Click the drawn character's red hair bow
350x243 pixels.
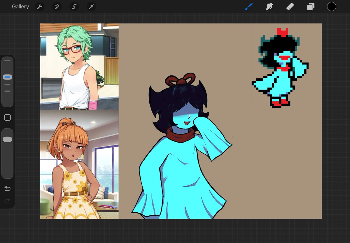coord(180,79)
